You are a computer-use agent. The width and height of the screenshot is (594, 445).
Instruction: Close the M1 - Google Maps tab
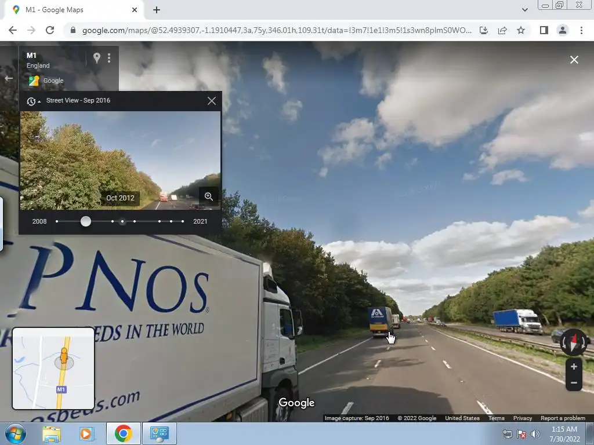135,10
